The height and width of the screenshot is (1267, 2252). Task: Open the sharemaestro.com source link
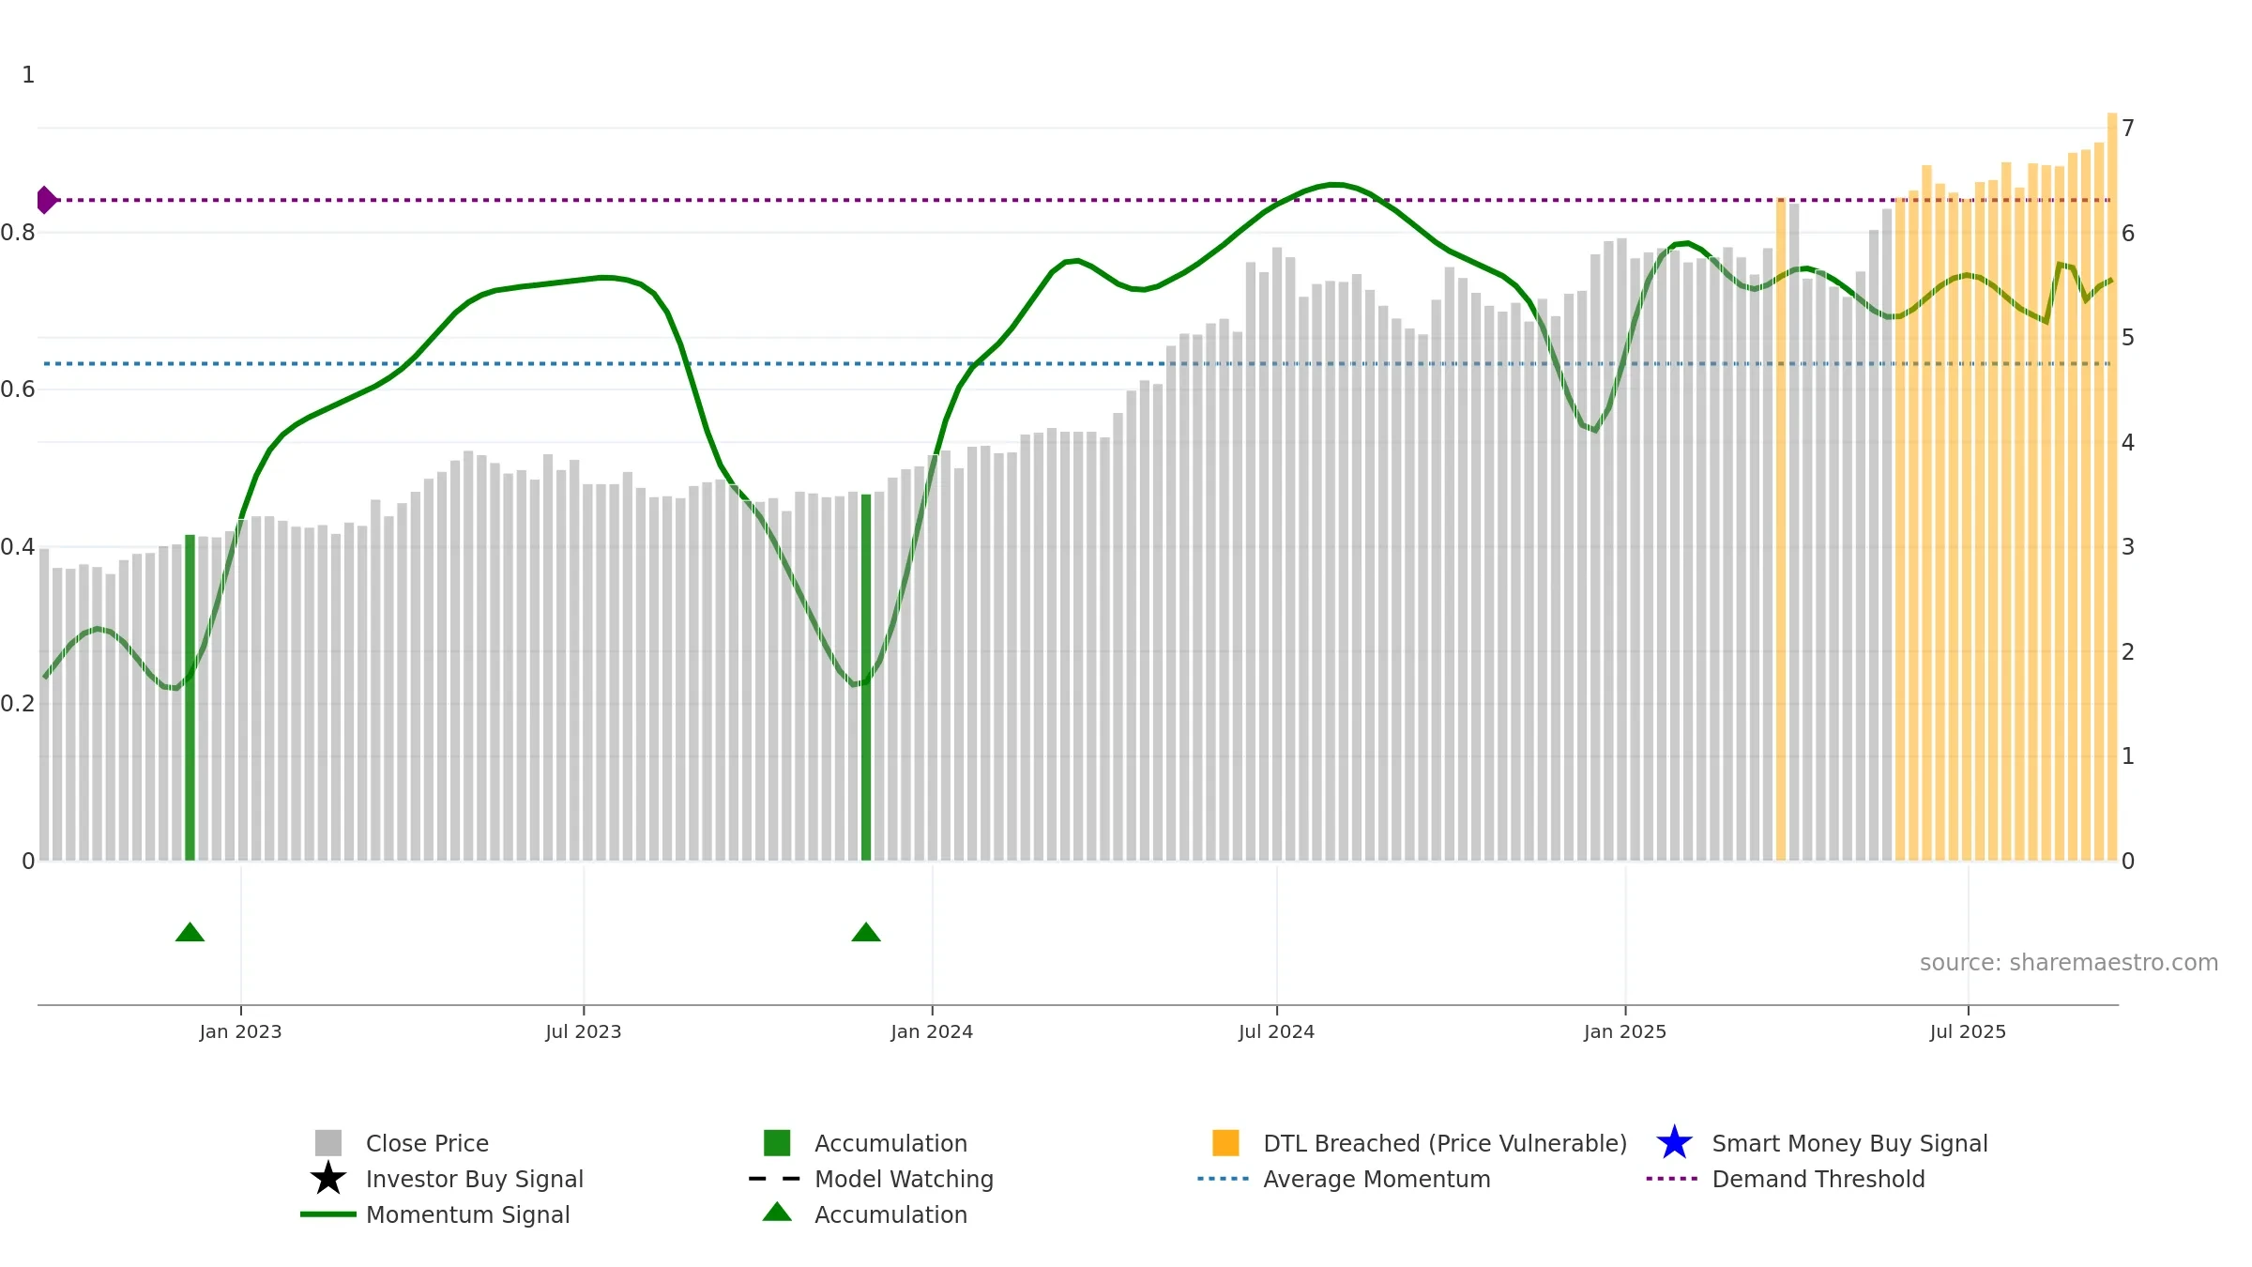(2069, 963)
